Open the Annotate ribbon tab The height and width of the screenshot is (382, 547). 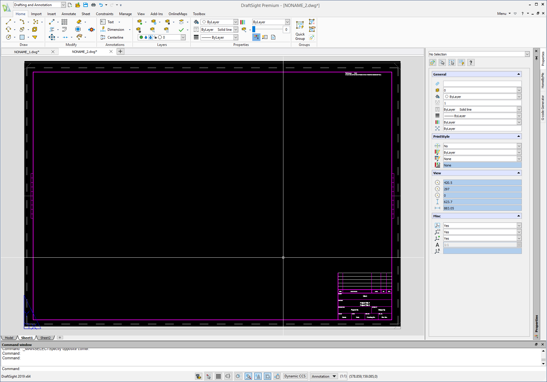pyautogui.click(x=69, y=14)
